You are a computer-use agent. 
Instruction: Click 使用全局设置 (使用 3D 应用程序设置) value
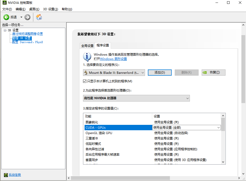pyautogui.click(x=180, y=160)
